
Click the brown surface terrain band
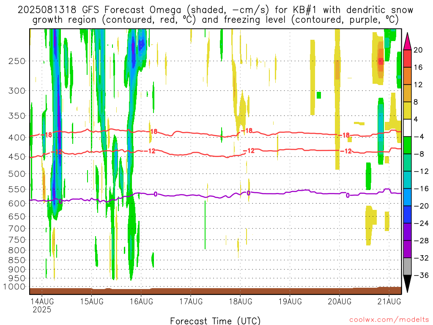pyautogui.click(x=215, y=291)
